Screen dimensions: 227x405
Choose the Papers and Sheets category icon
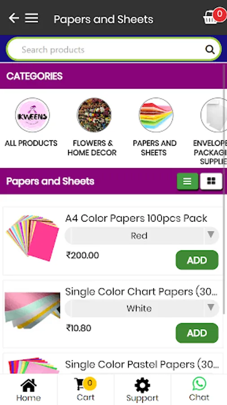156,115
